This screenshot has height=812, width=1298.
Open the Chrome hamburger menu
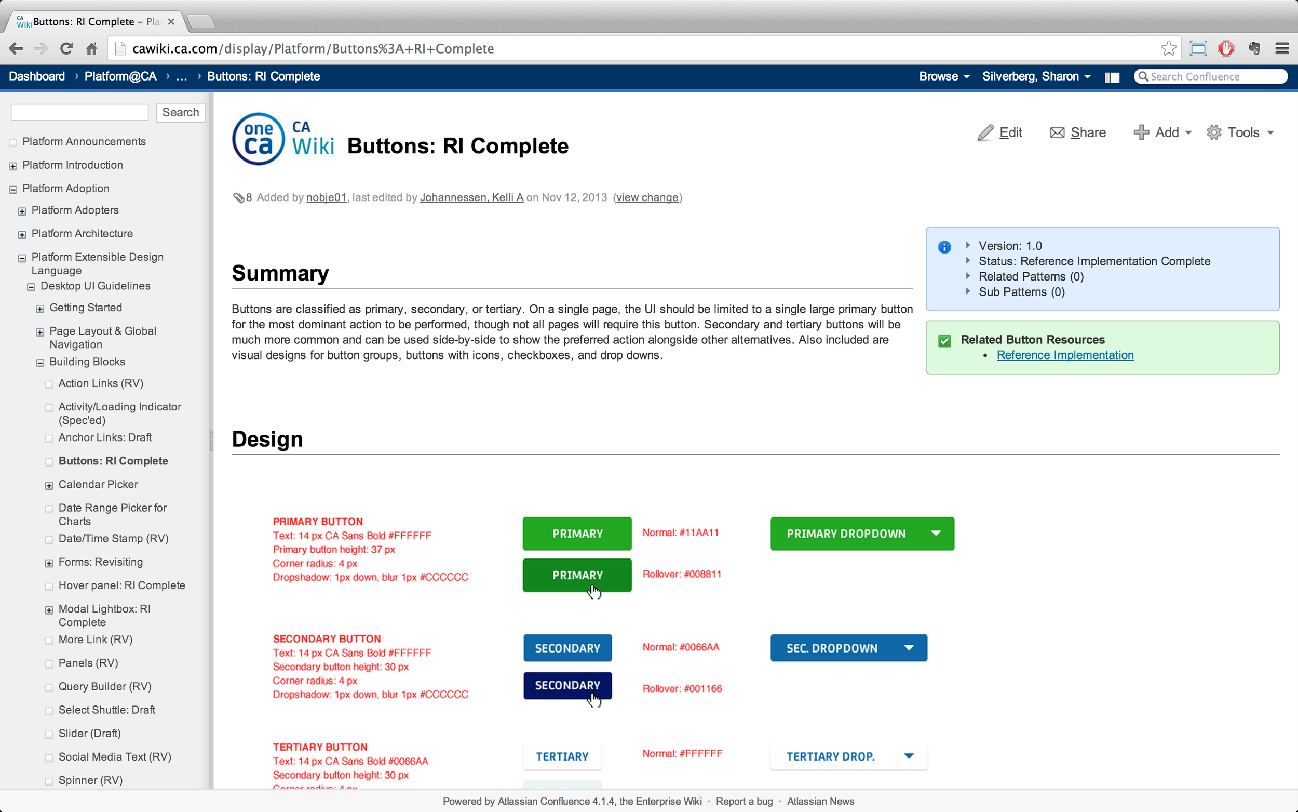click(x=1282, y=49)
